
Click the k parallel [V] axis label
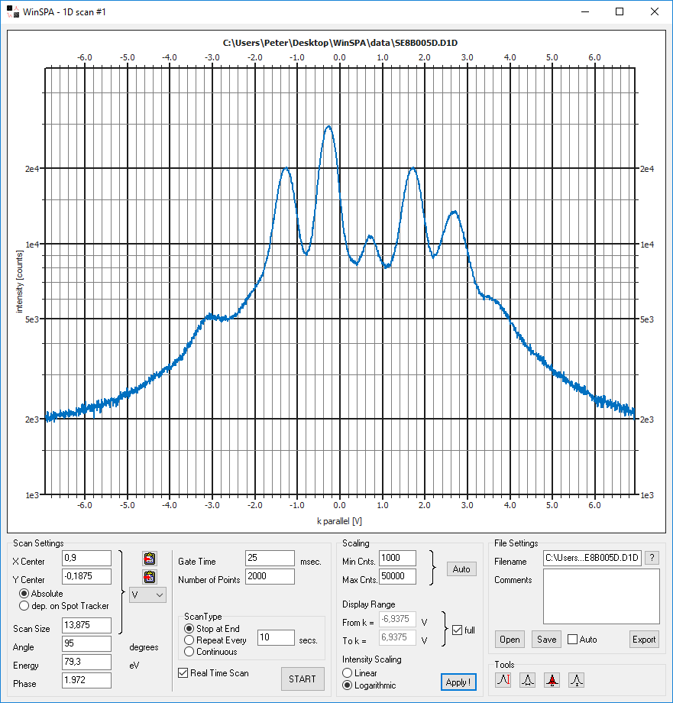pyautogui.click(x=339, y=521)
